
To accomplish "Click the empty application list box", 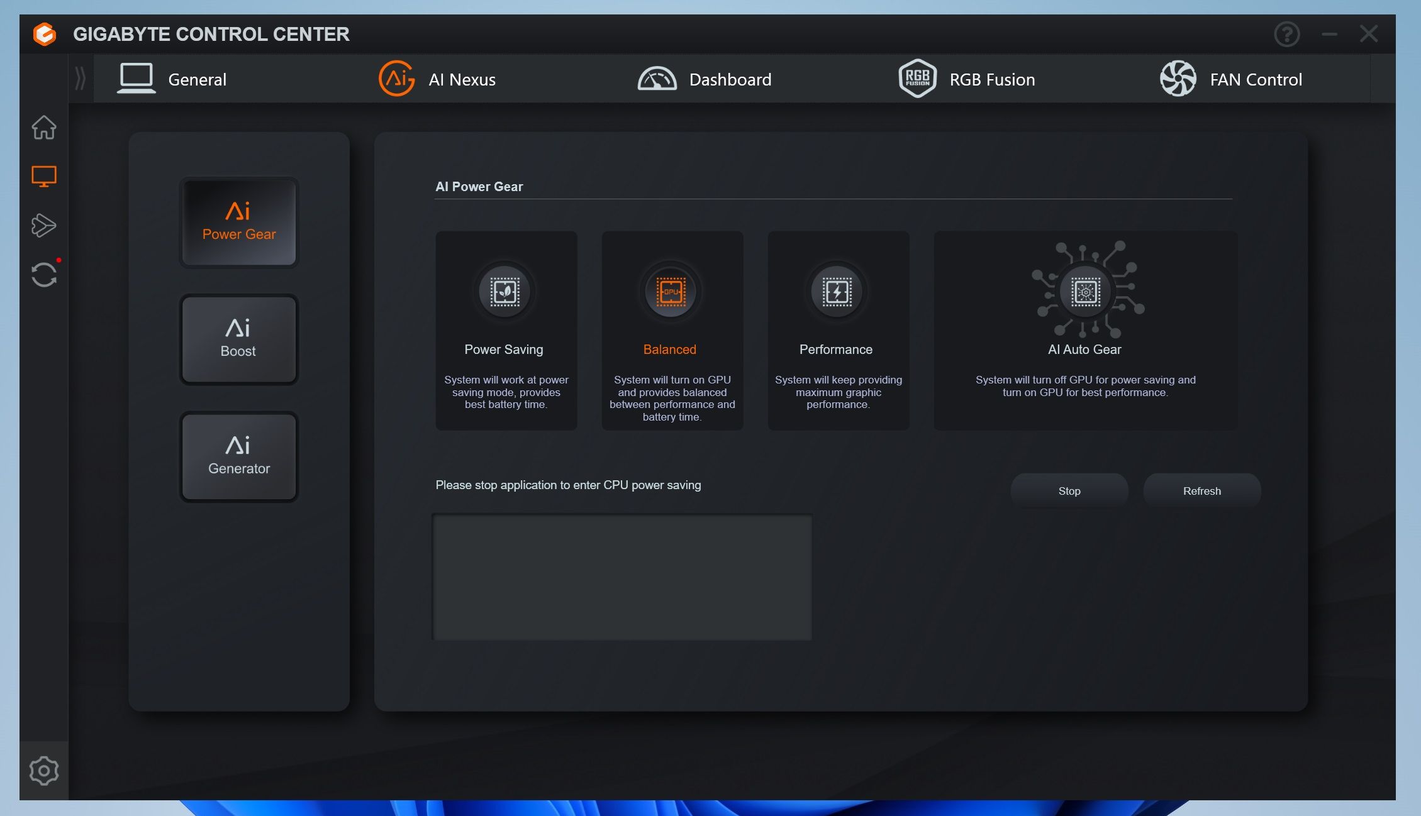I will tap(622, 577).
